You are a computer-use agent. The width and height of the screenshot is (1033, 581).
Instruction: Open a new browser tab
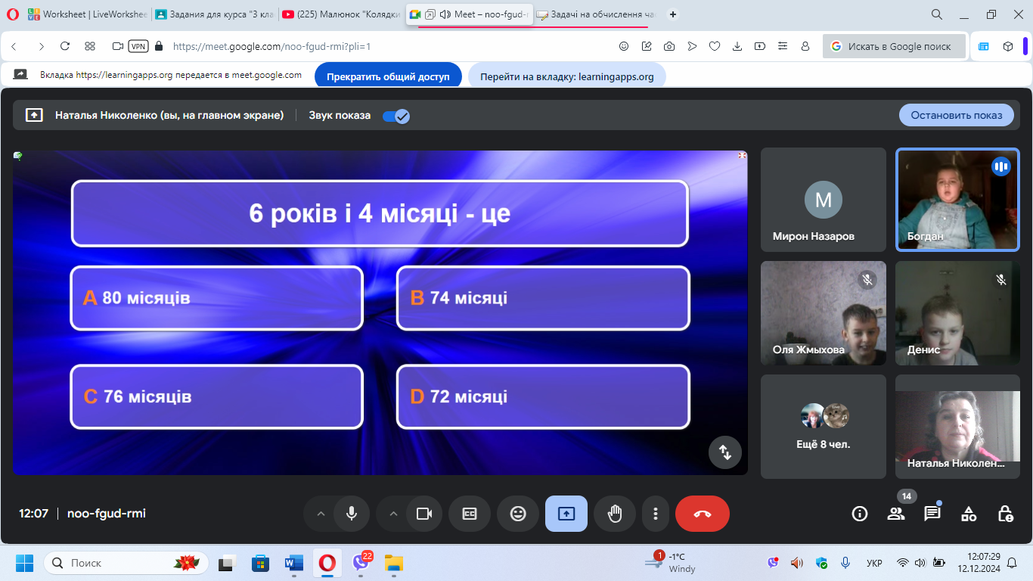coord(673,14)
